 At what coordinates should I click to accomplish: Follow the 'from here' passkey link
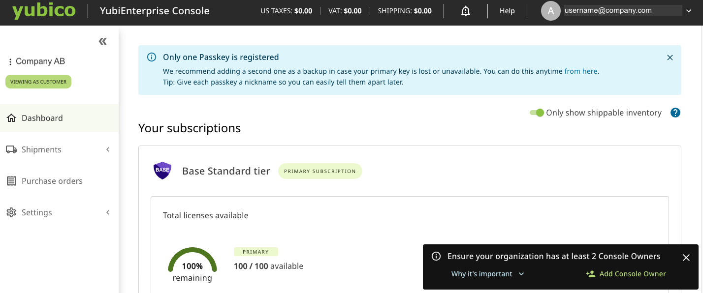coord(581,71)
